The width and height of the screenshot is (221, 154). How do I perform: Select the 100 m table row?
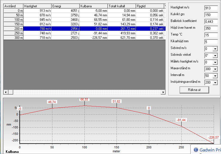tap(84, 20)
